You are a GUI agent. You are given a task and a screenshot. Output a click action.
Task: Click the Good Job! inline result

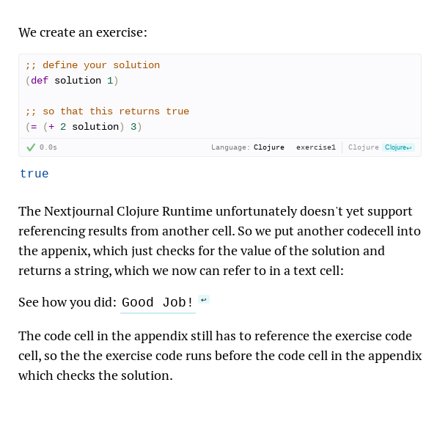(158, 302)
